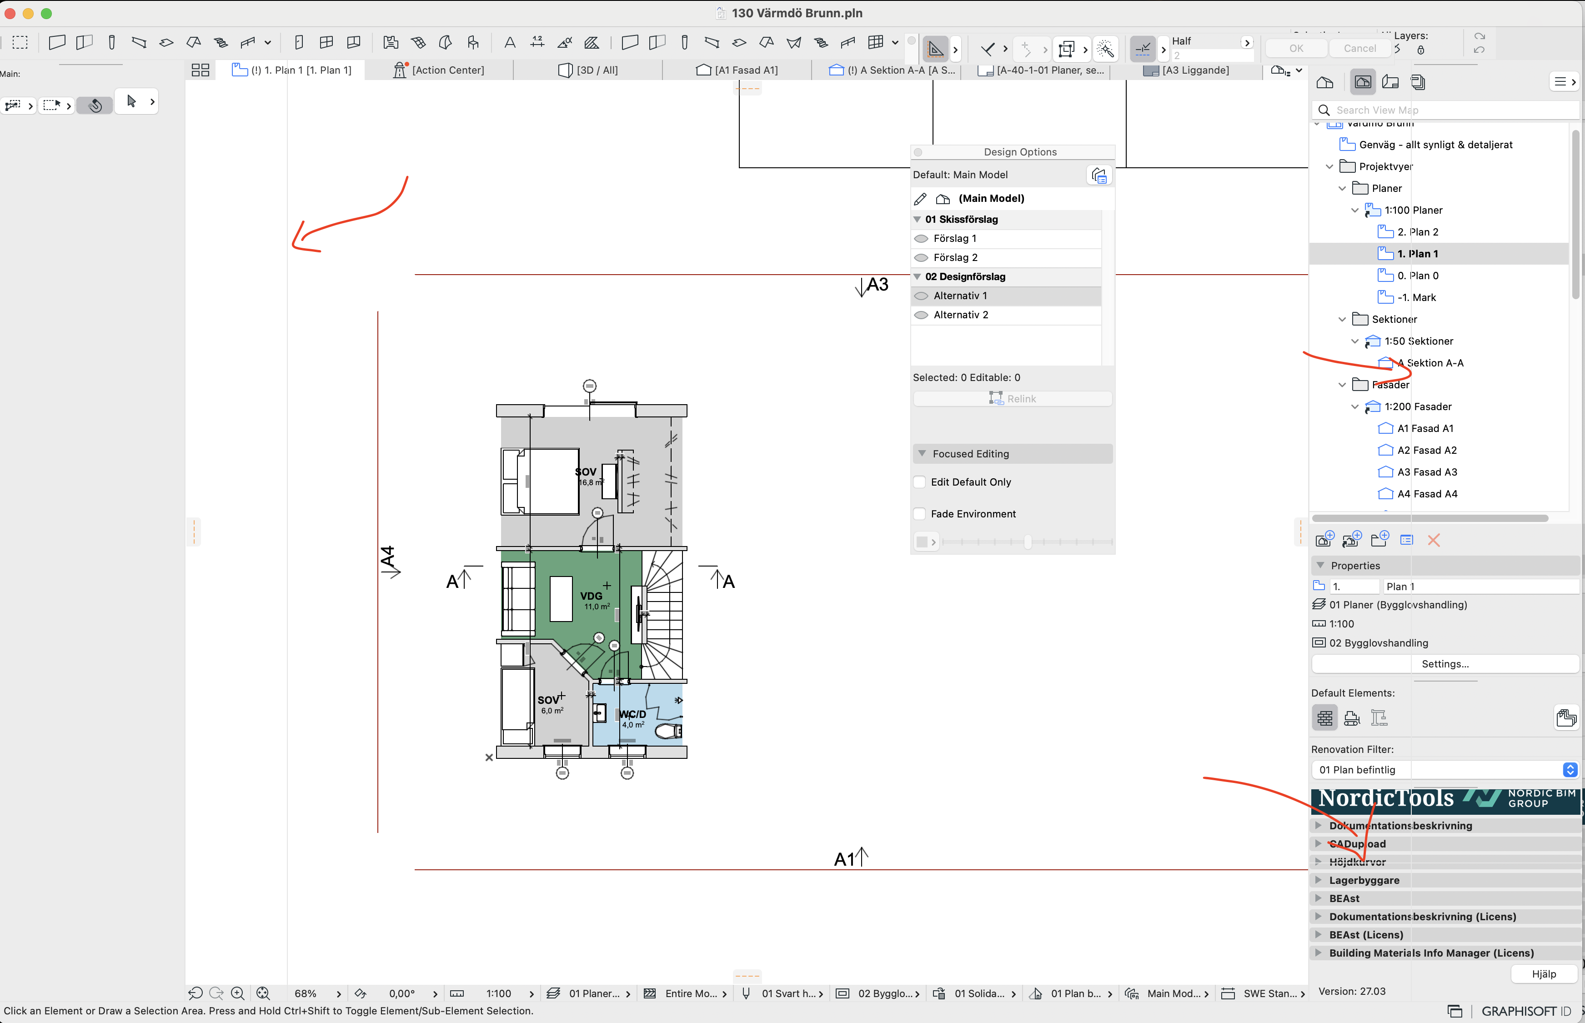This screenshot has height=1023, width=1585.
Task: Delete selected view with red X
Action: 1434,540
